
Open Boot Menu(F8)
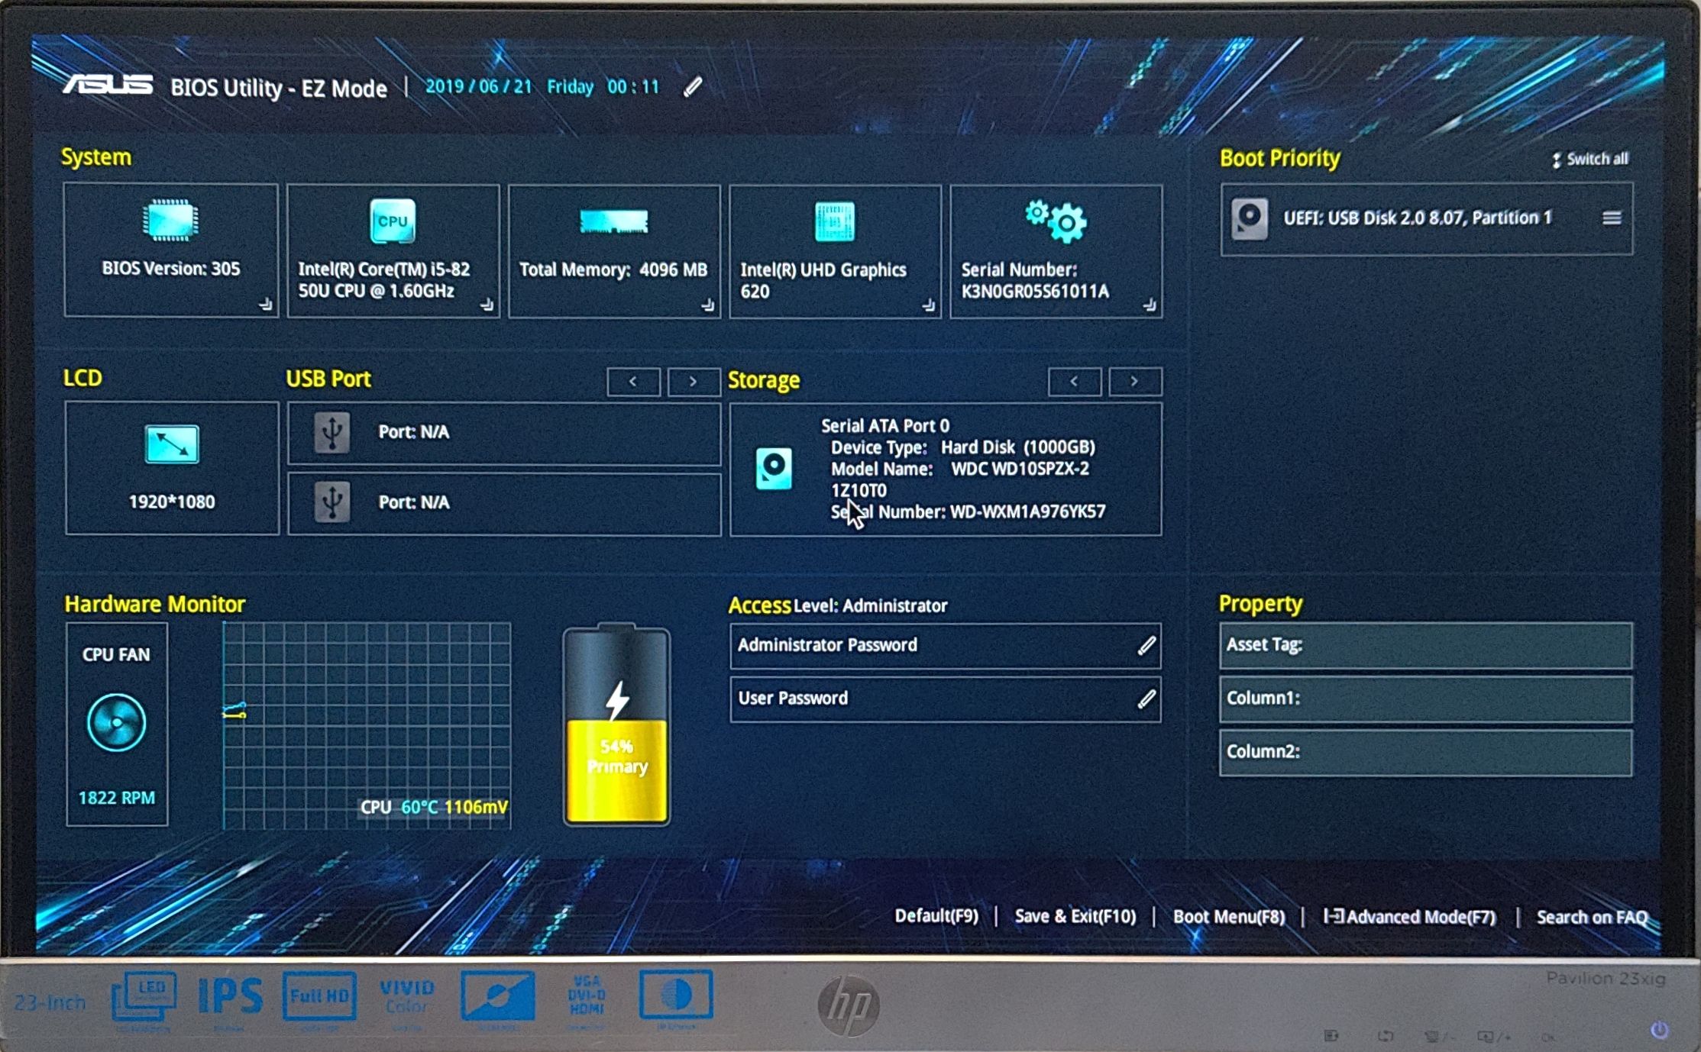[x=1229, y=916]
